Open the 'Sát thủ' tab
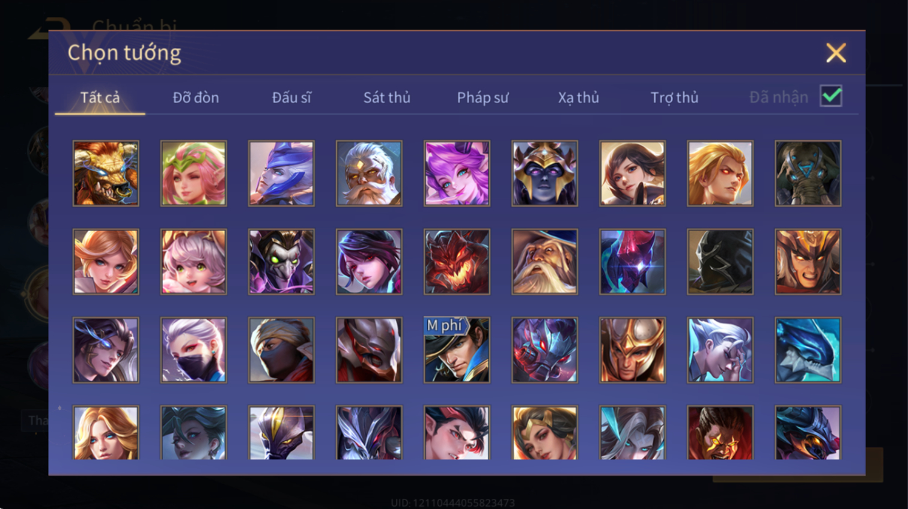 click(x=387, y=97)
